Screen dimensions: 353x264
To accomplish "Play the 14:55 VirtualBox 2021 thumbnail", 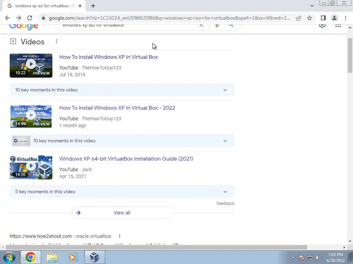I will [31, 167].
